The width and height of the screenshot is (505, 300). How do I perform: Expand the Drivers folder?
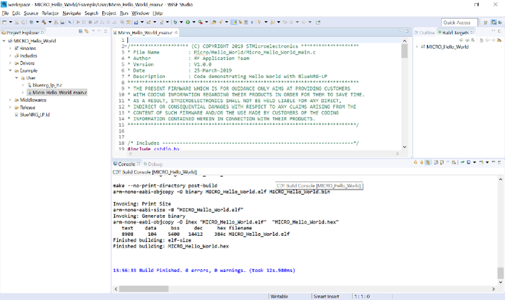tap(10, 63)
